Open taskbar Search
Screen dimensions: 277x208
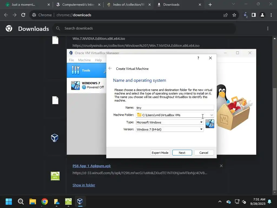(x=21, y=201)
